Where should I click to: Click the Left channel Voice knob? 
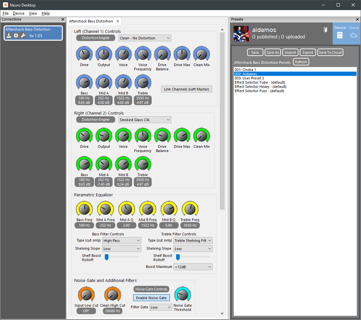[123, 55]
